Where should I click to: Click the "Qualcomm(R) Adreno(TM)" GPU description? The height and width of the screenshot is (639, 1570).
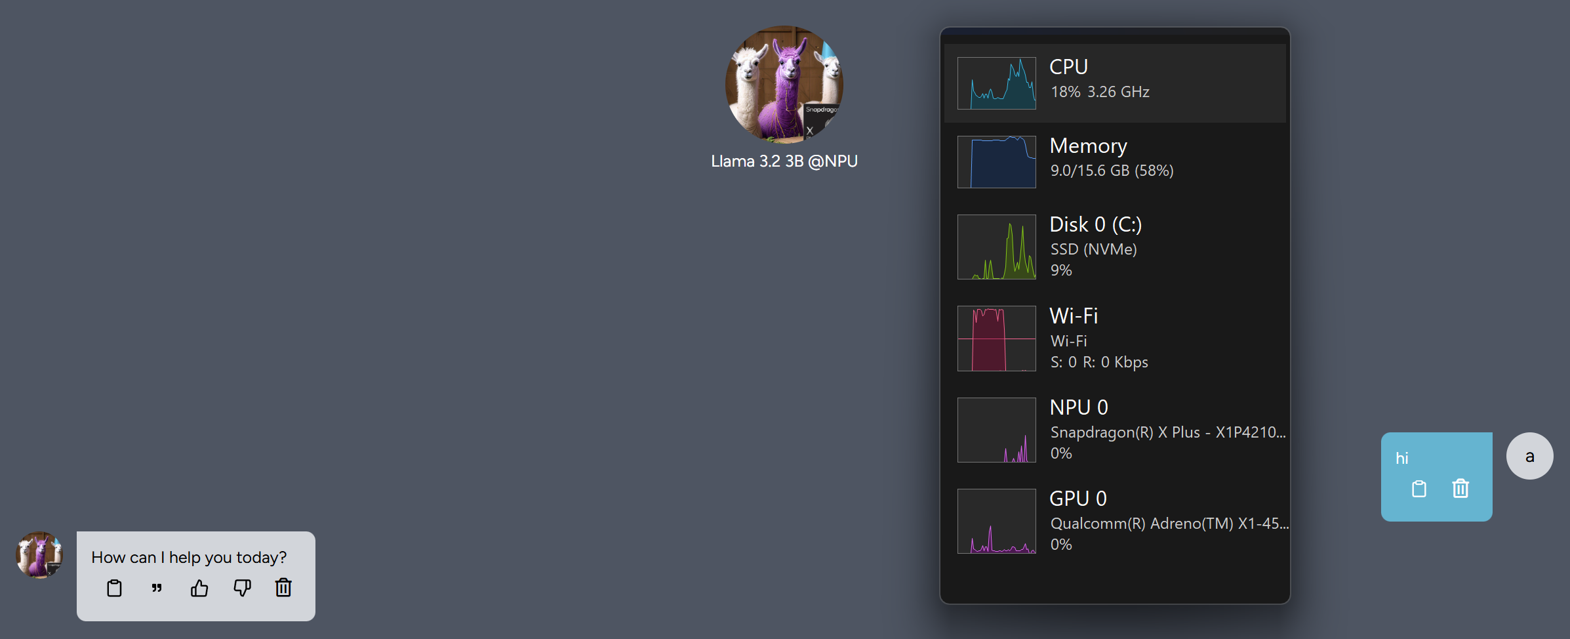point(1169,524)
